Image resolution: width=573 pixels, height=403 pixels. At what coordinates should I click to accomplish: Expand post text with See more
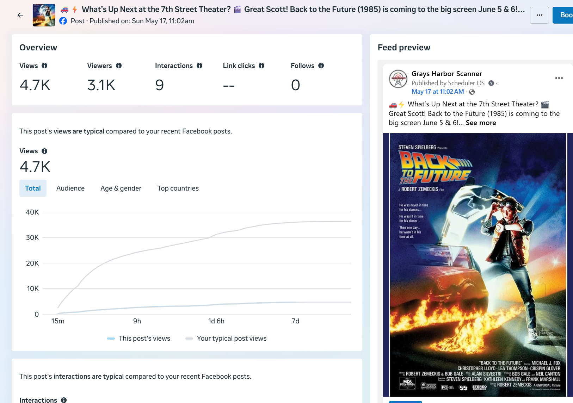(x=481, y=123)
